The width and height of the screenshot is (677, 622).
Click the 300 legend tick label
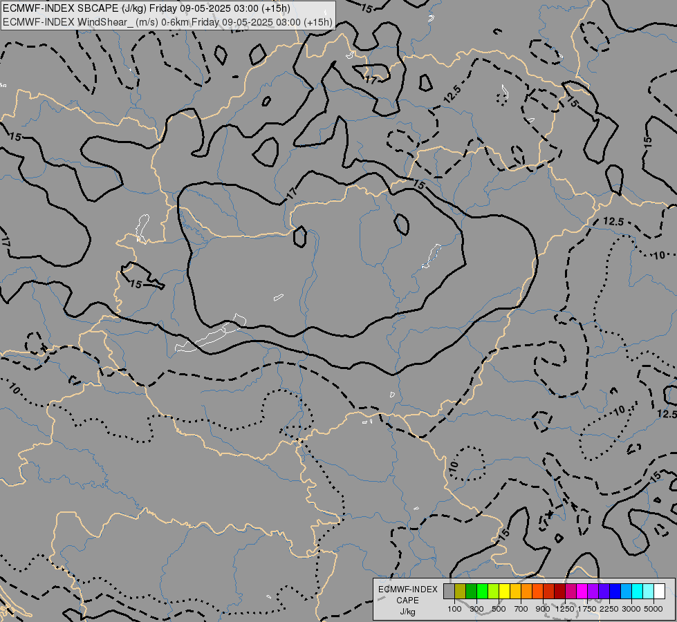[x=476, y=609]
